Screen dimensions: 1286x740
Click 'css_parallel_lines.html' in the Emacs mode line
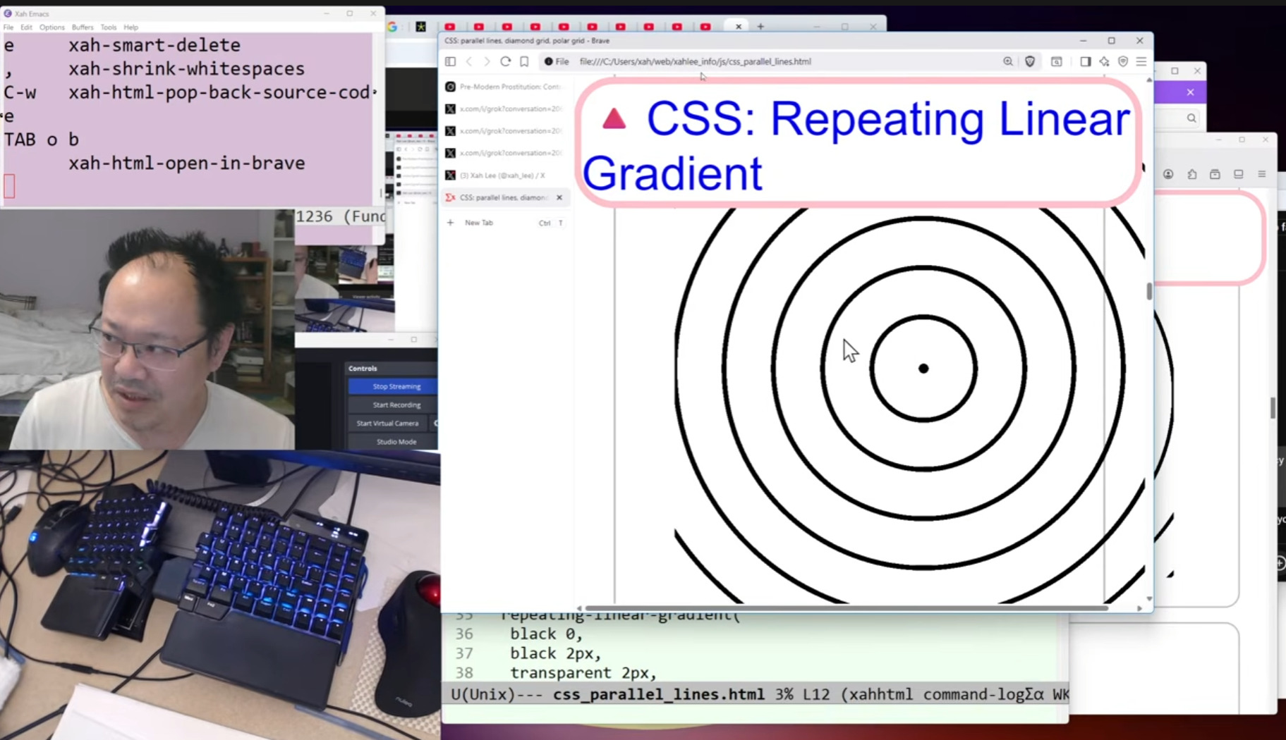[658, 695]
